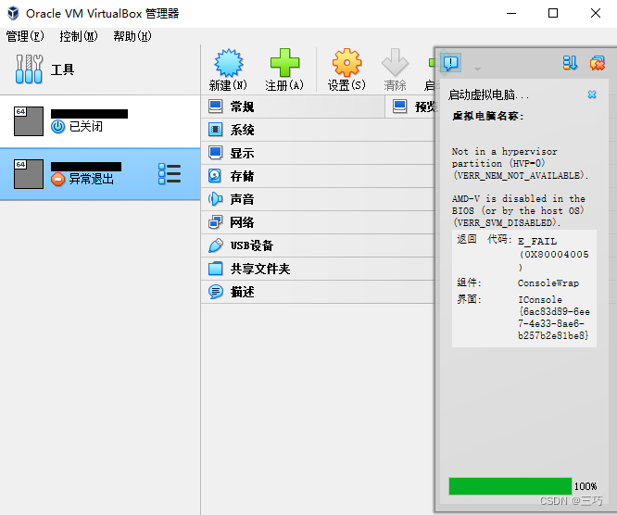Image resolution: width=617 pixels, height=515 pixels.
Task: Close the VirtualBox manager window
Action: 596,13
